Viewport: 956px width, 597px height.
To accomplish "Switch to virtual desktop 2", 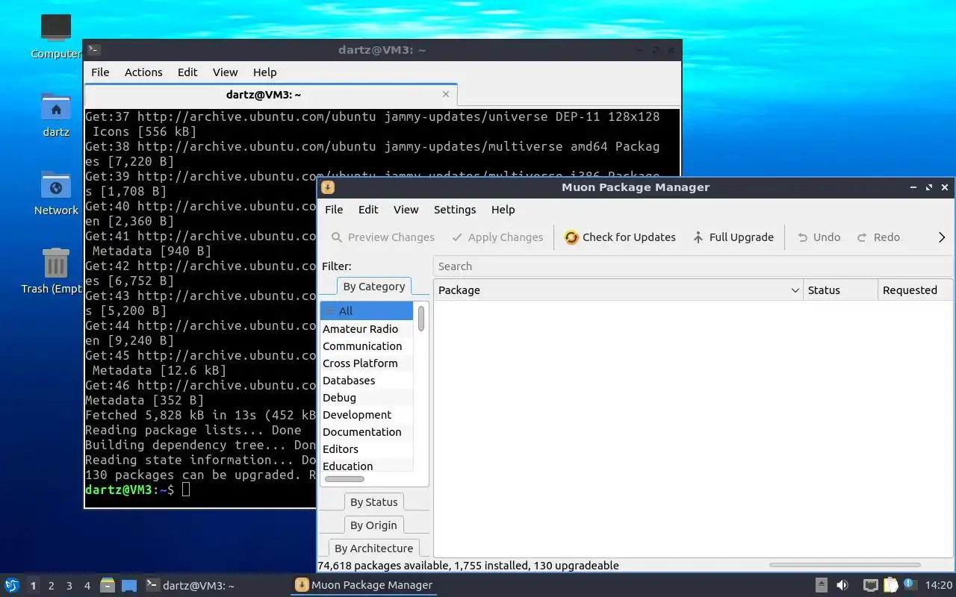I will pyautogui.click(x=52, y=586).
